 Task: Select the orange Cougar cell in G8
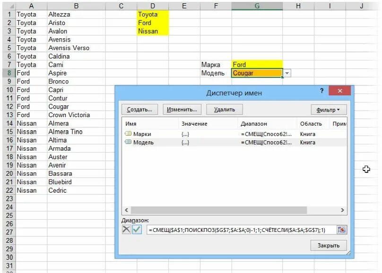click(257, 73)
